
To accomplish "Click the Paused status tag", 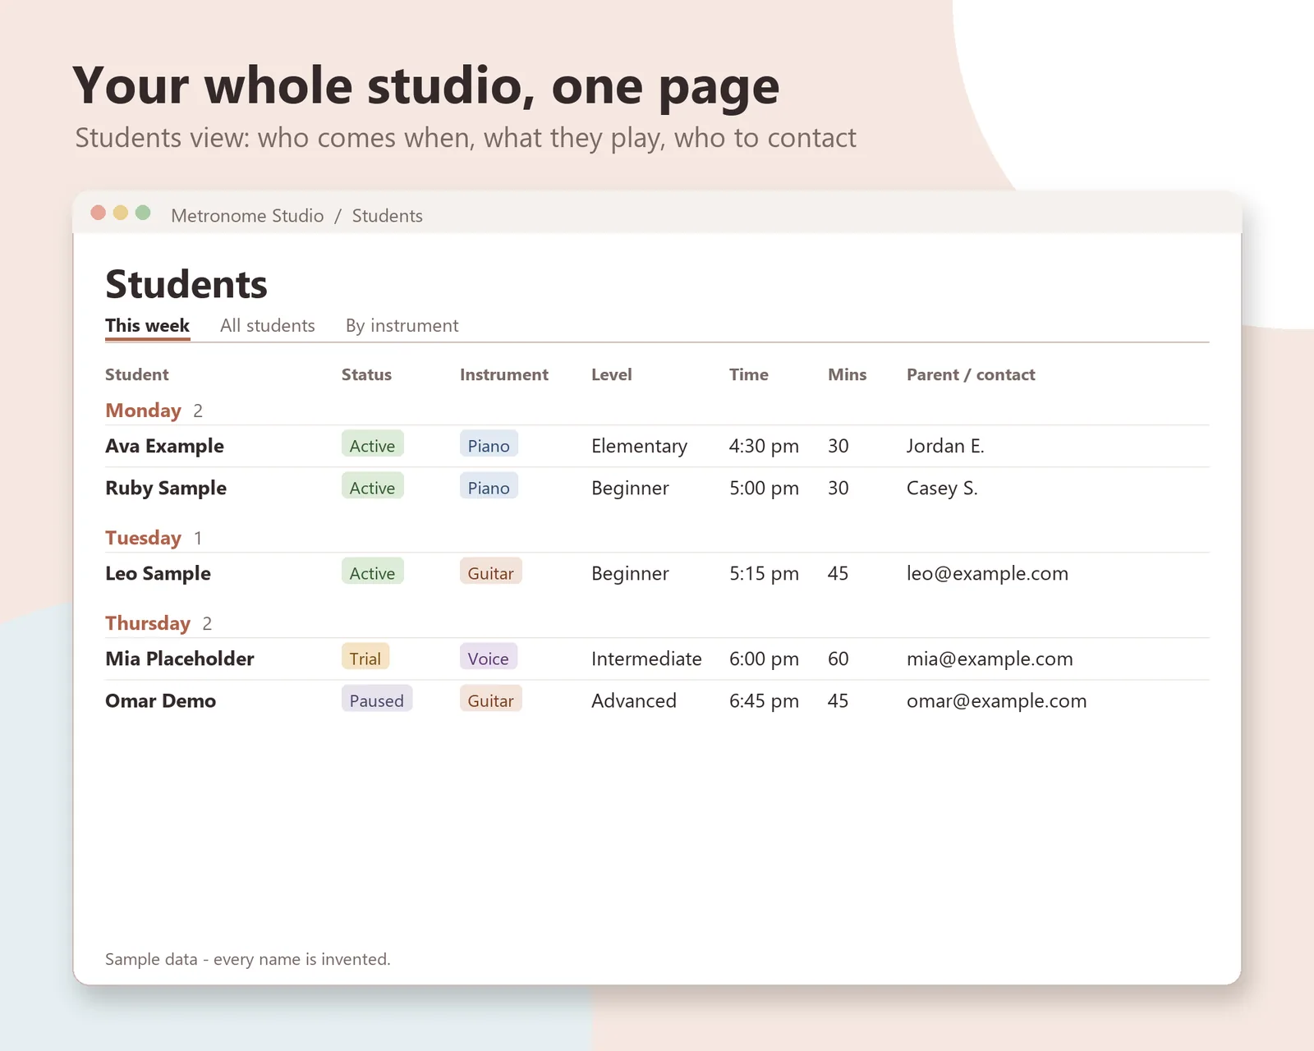I will [x=377, y=699].
